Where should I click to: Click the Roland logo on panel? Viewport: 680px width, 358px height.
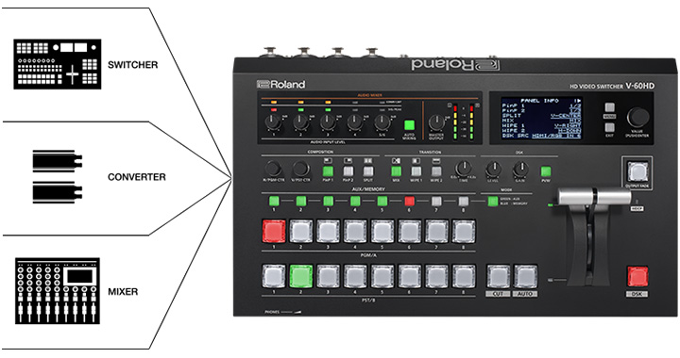coord(281,84)
